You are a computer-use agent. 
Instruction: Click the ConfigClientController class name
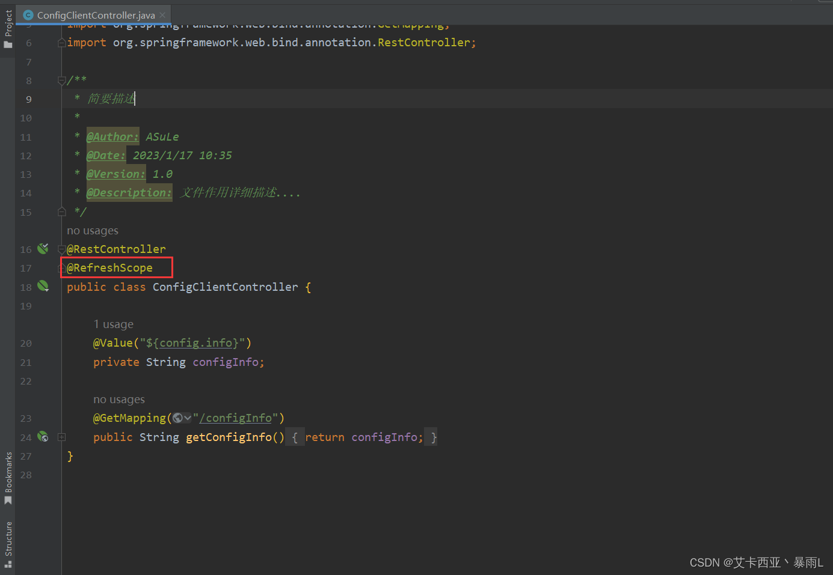click(x=225, y=287)
